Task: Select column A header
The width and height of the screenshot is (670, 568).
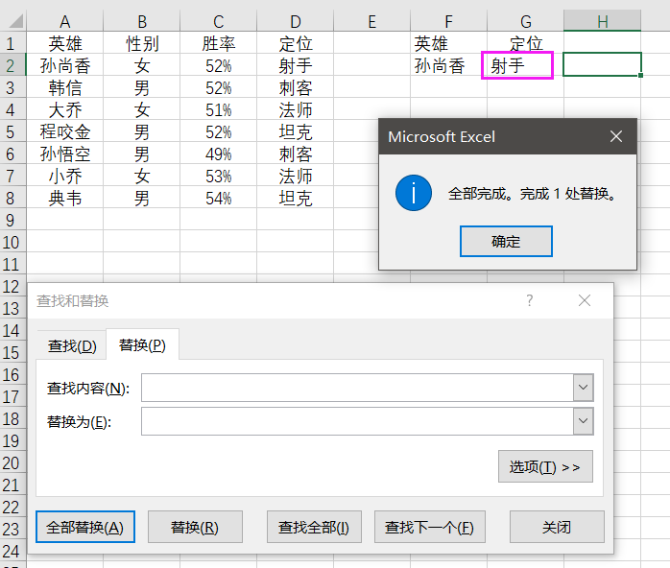Action: pos(64,21)
